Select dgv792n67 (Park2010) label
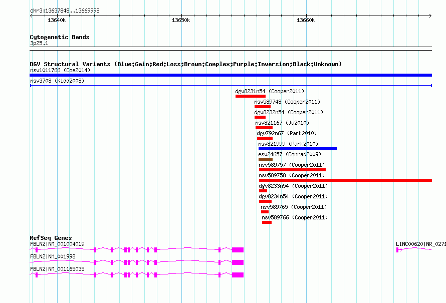446x303 pixels. point(287,133)
